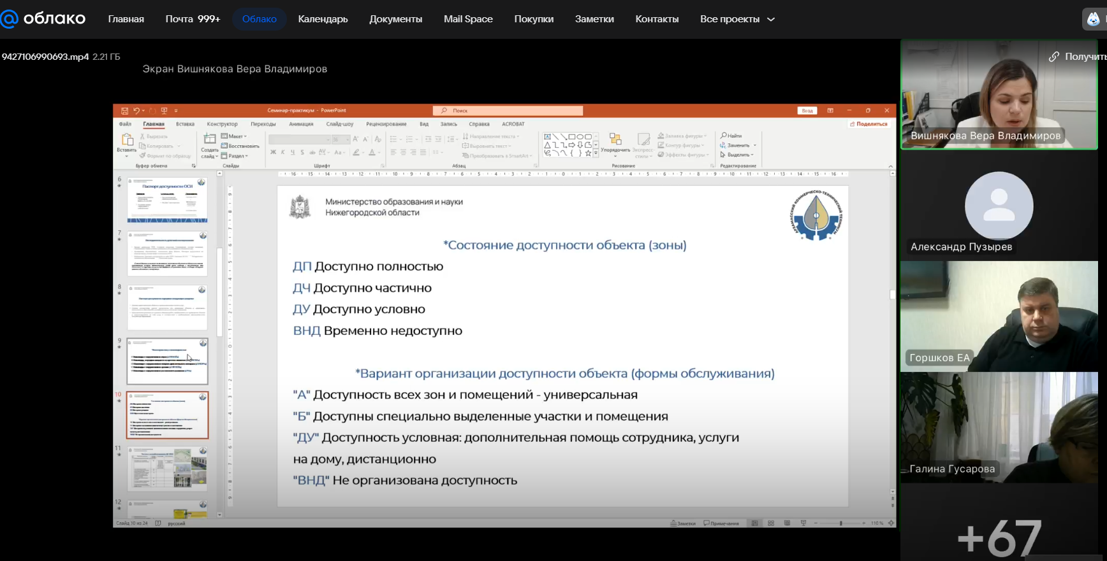Select slide 9 thumbnail in slide panel
Screen dimensions: 1107x561
coord(167,362)
